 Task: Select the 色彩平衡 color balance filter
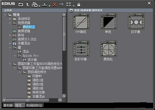tap(81, 49)
